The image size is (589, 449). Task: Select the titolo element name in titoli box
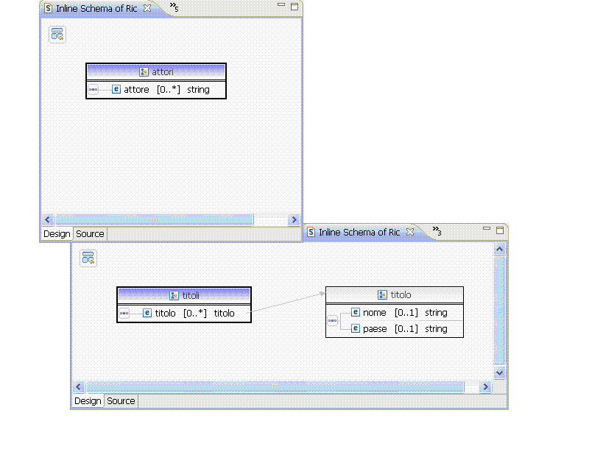point(165,313)
